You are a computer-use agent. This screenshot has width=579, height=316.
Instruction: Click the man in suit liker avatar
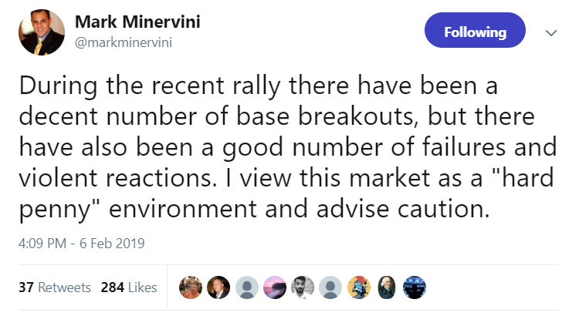pyautogui.click(x=218, y=287)
